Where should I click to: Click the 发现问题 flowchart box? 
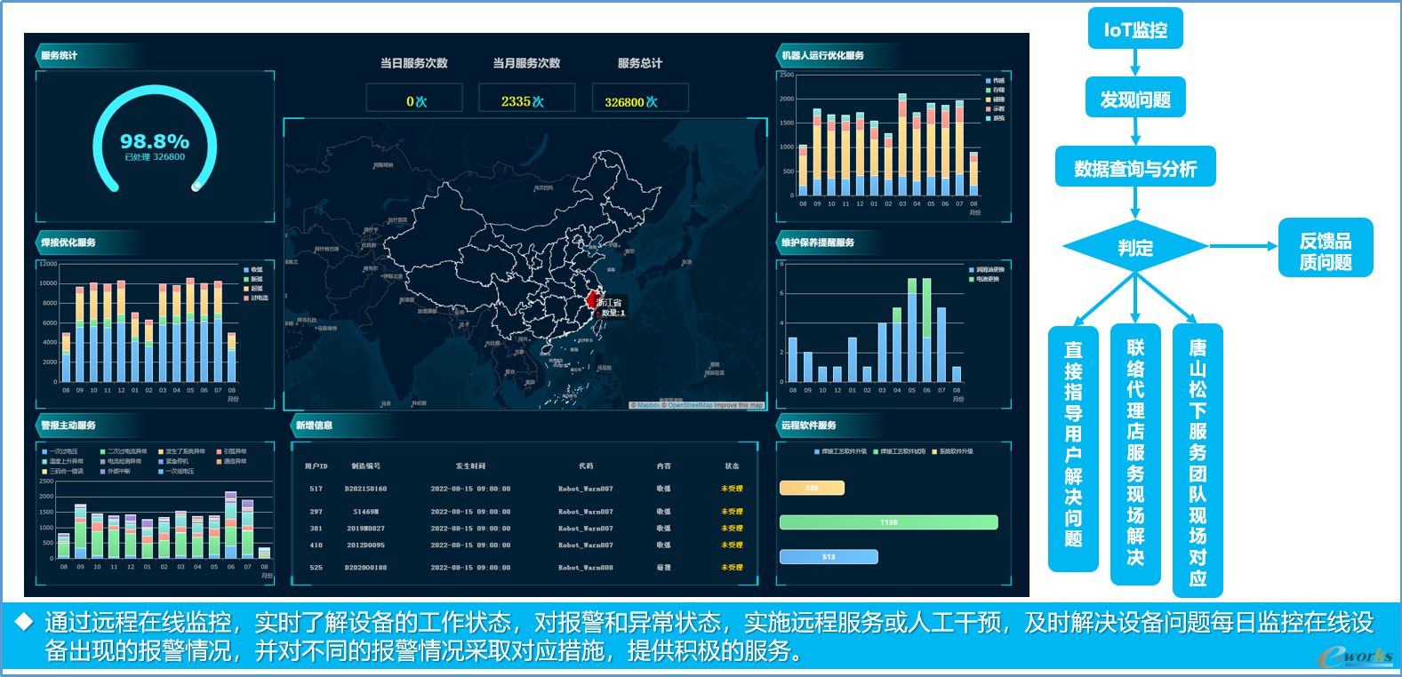(x=1135, y=98)
